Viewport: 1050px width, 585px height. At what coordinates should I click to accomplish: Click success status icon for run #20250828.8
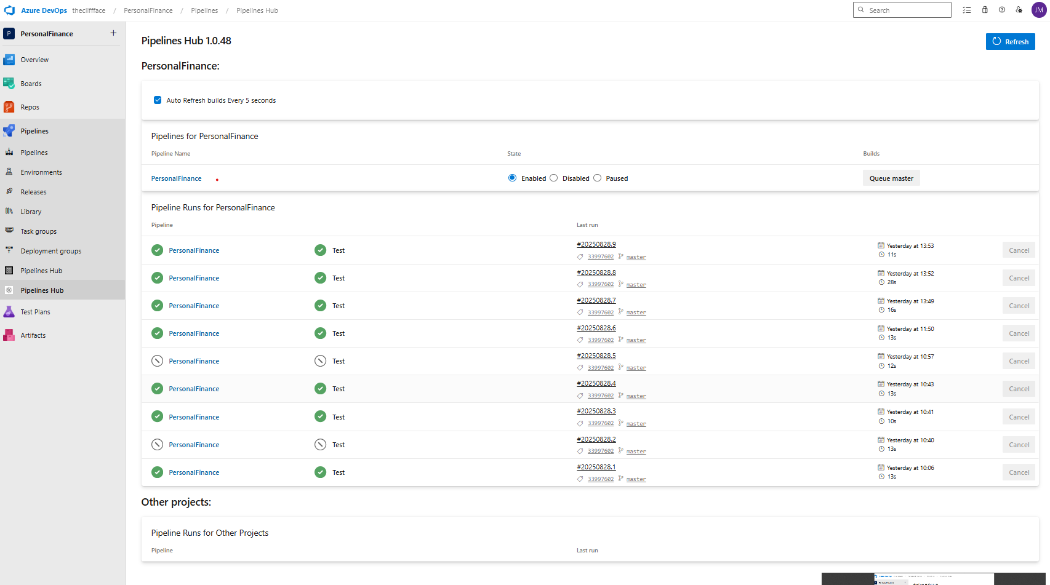click(x=158, y=278)
